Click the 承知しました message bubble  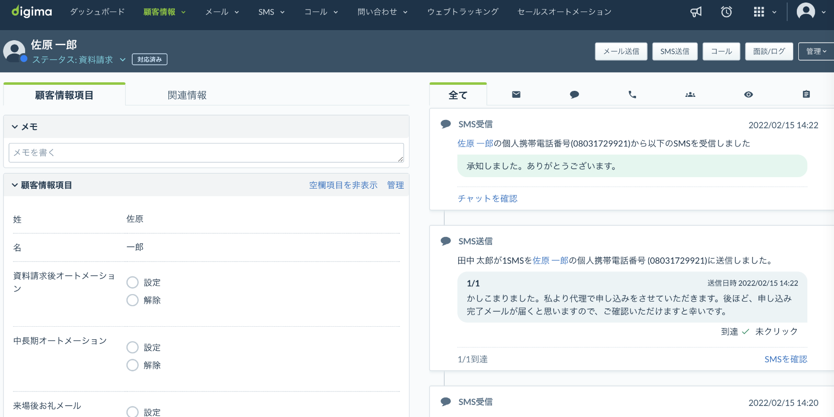pyautogui.click(x=632, y=166)
